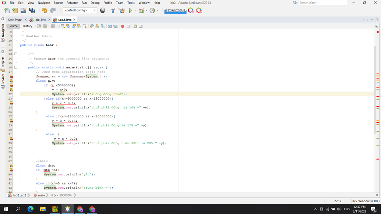Collapse the main method fold marker
Screen dimensions: 381x214
point(16,67)
